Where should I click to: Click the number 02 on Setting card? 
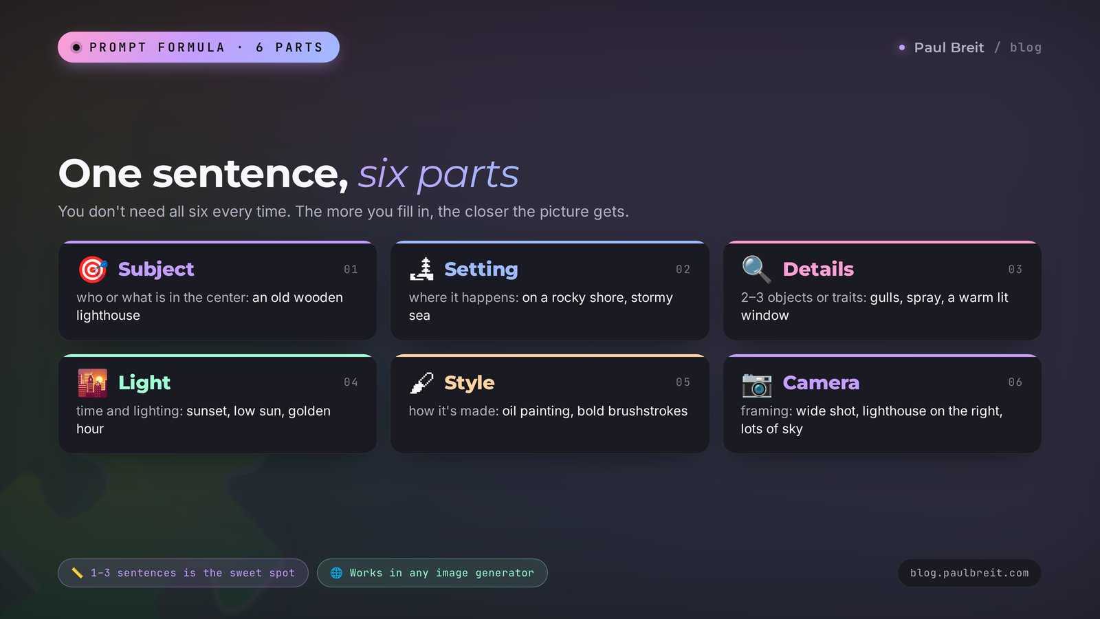point(683,269)
